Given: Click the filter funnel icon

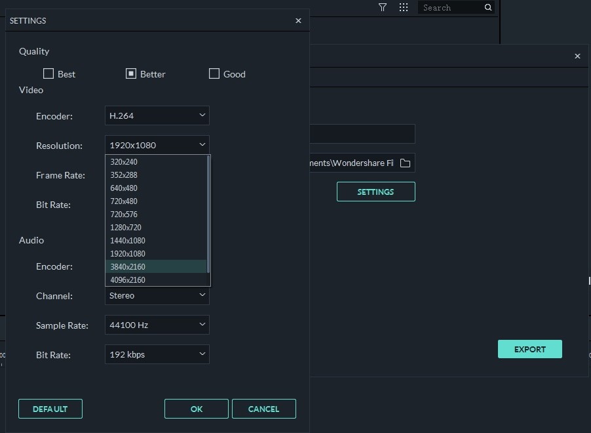Looking at the screenshot, I should pyautogui.click(x=383, y=8).
